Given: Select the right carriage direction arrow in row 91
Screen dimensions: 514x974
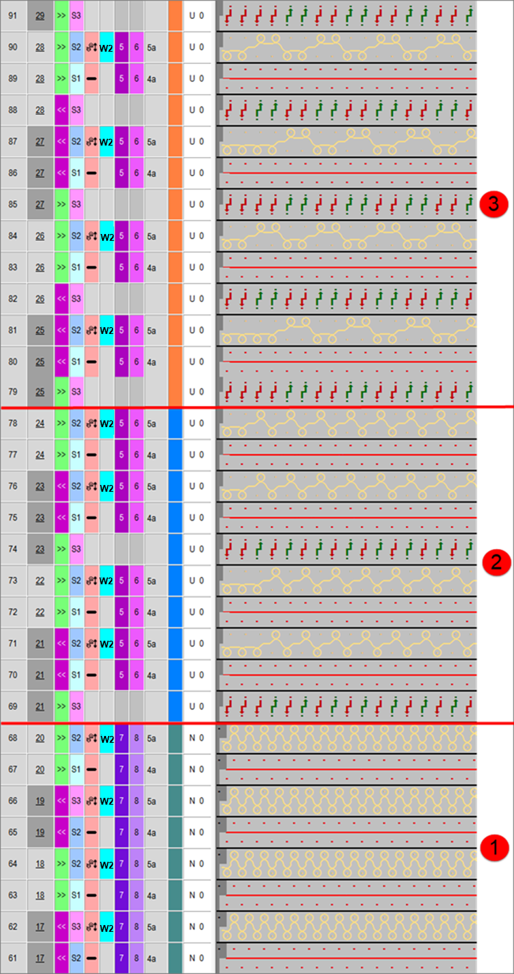Looking at the screenshot, I should coord(61,15).
